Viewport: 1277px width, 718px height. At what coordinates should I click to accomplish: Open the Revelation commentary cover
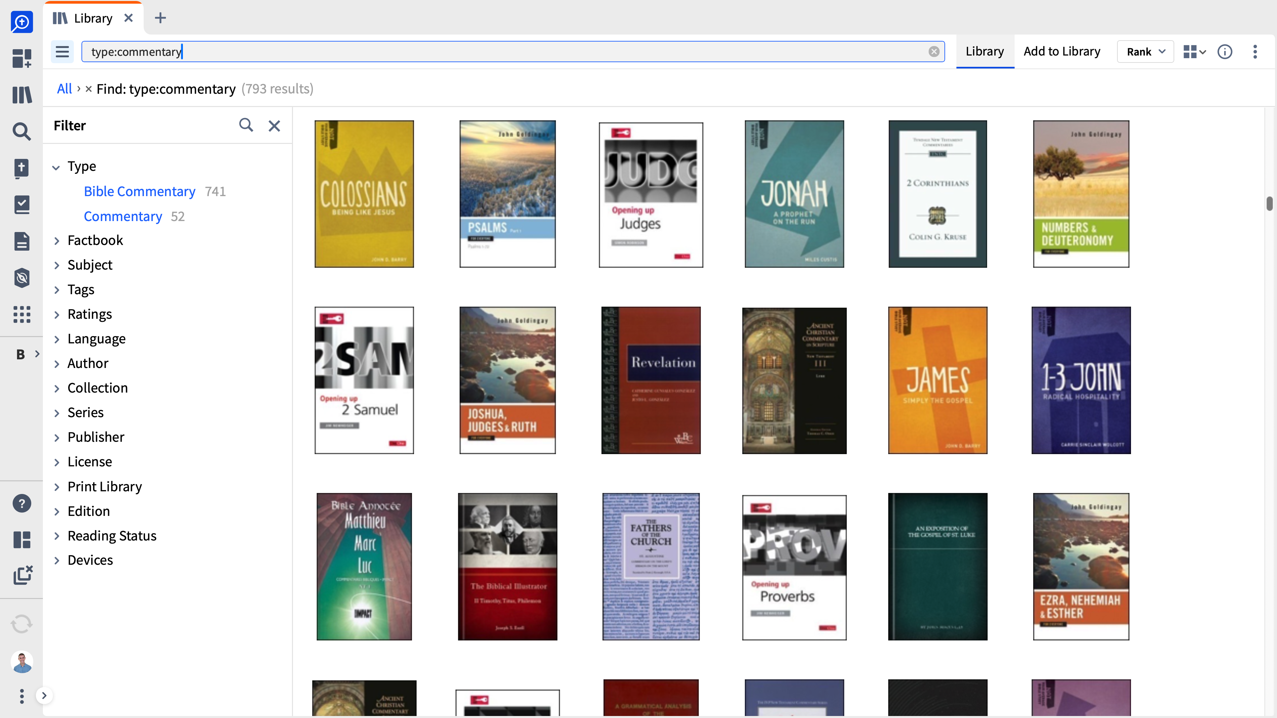651,380
